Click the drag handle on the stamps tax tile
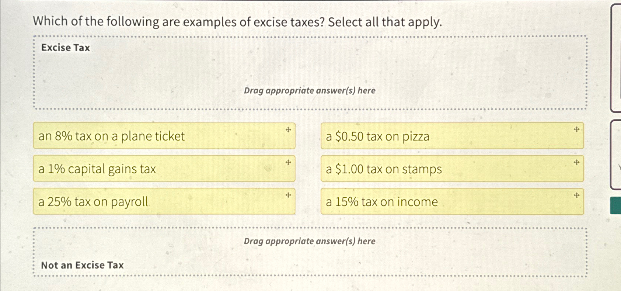The image size is (621, 291). (x=576, y=162)
